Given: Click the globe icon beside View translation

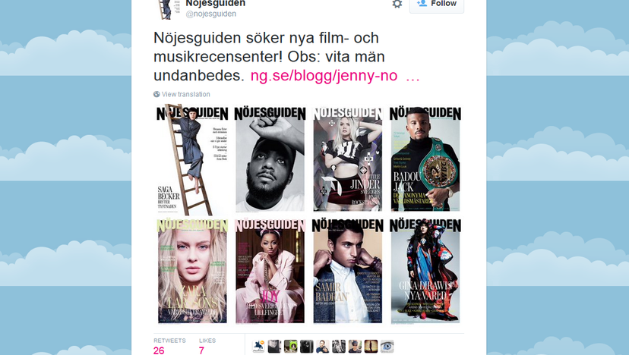Looking at the screenshot, I should coord(156,94).
